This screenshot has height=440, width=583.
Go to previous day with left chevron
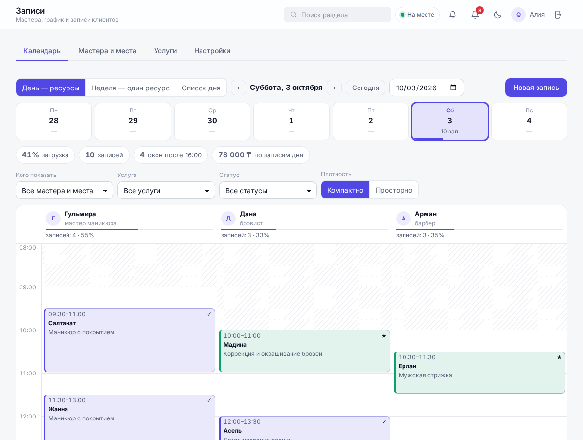[x=238, y=88]
